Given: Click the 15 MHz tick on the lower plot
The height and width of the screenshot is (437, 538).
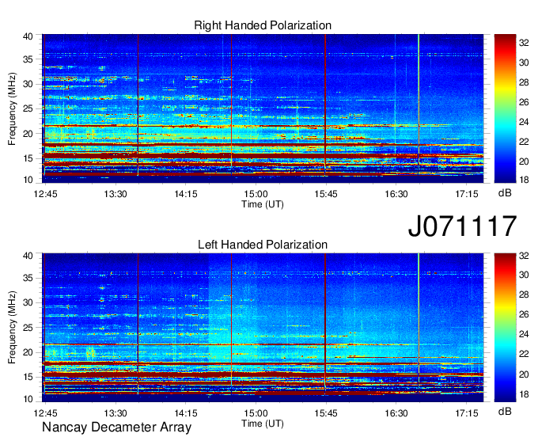Looking at the screenshot, I should [x=28, y=377].
